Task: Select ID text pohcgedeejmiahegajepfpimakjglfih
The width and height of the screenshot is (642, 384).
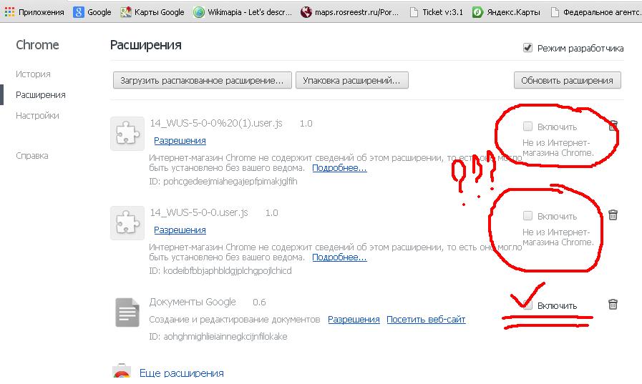Action: coord(230,182)
